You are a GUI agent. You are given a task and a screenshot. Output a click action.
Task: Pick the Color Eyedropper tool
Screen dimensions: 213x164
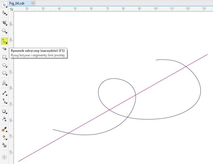[4, 129]
